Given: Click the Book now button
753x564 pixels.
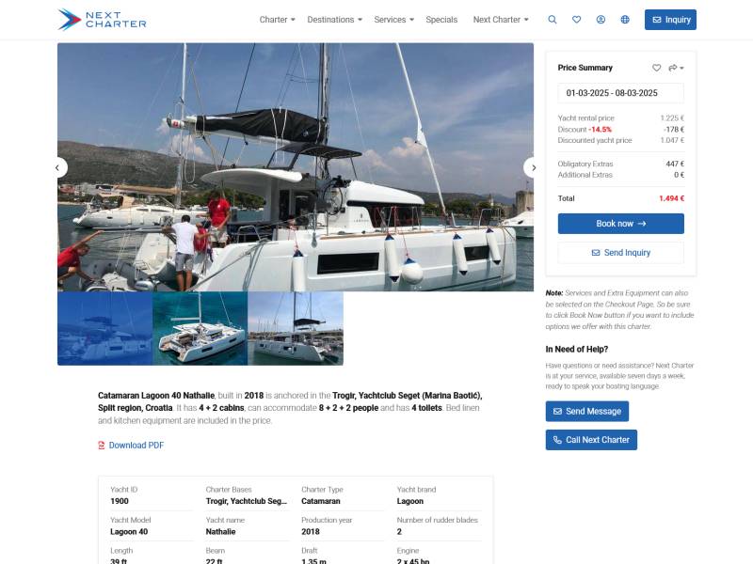Looking at the screenshot, I should point(620,224).
